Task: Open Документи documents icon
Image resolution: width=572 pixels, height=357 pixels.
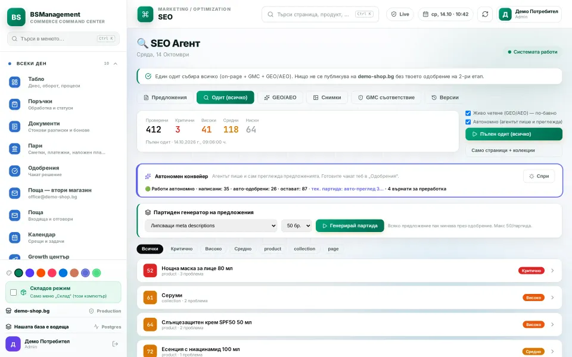Action: coord(14,127)
